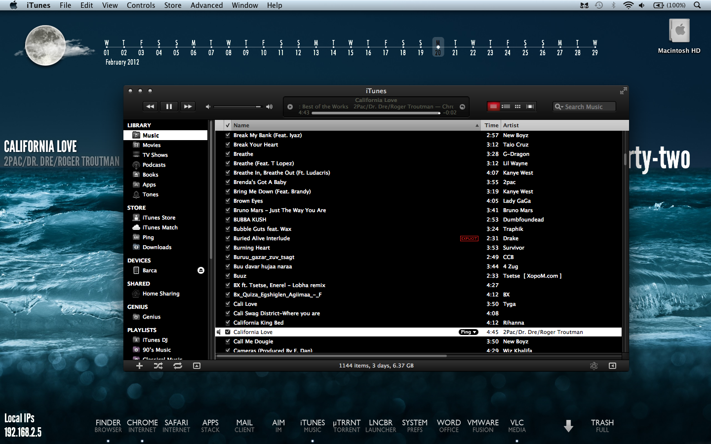This screenshot has width=711, height=444.
Task: Open the File menu
Action: click(65, 5)
